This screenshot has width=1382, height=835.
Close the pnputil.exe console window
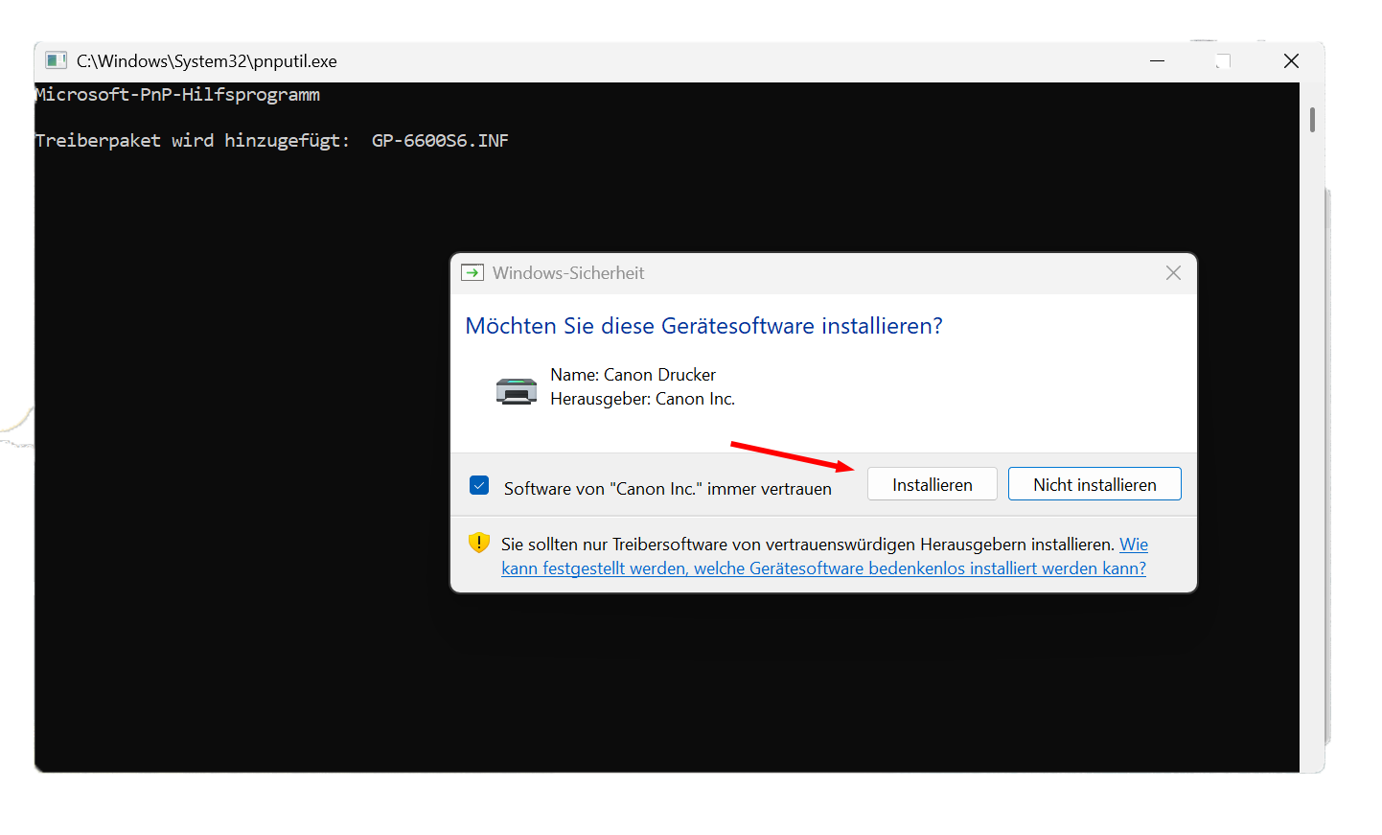(1291, 61)
